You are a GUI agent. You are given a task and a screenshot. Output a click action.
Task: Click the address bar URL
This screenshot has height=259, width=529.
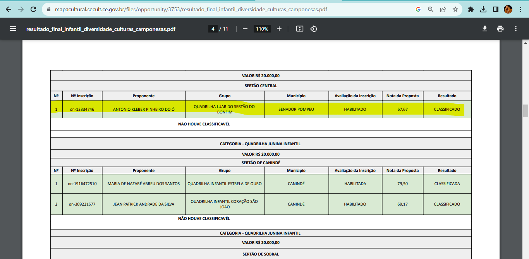click(194, 9)
